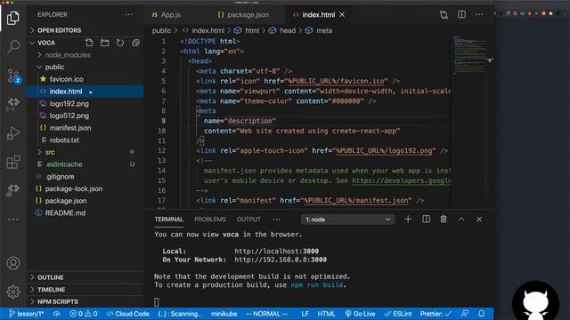
Task: Create a new terminal with plus icon
Action: 408,220
